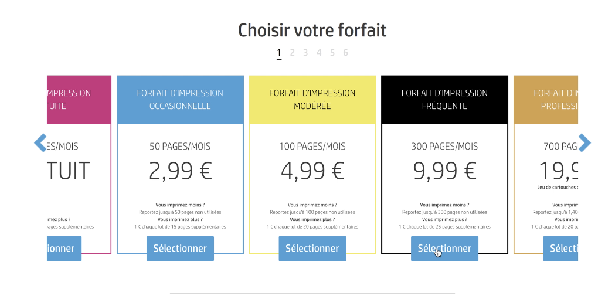Select the 100 pages/mois moderate plan

tap(312, 249)
